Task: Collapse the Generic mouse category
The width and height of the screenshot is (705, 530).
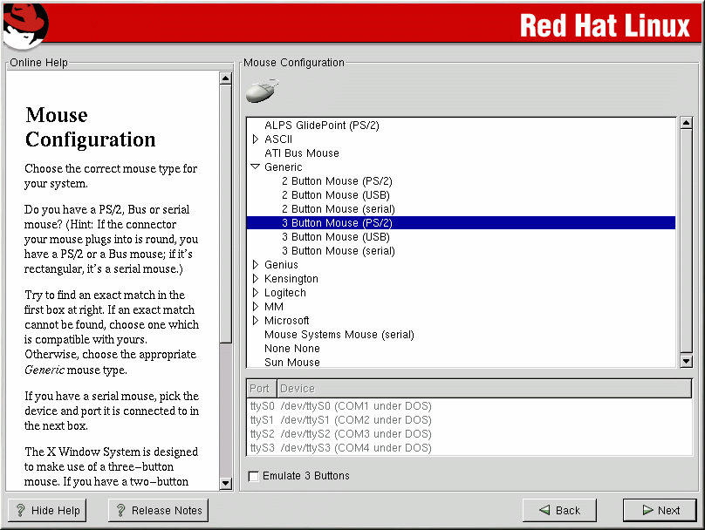Action: (x=255, y=167)
